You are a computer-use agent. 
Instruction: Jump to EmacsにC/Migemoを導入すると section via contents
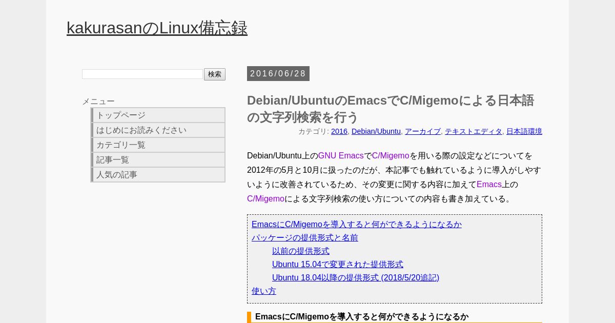[x=357, y=225]
